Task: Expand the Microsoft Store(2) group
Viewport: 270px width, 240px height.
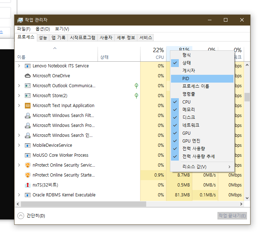Action: click(19, 95)
